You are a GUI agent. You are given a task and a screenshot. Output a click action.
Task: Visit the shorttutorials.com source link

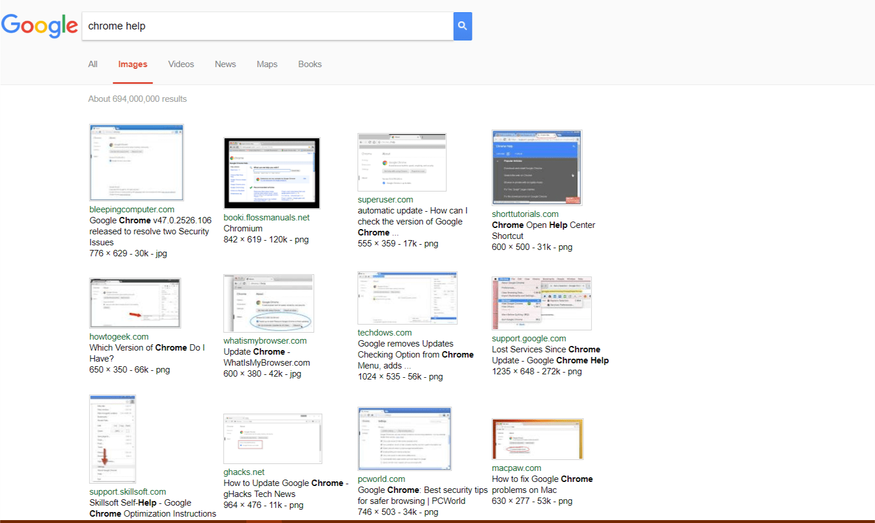(525, 214)
